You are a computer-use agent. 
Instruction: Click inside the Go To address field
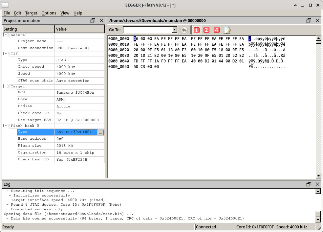tap(148, 30)
